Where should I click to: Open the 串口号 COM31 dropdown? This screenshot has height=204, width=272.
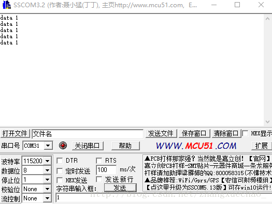pos(48,146)
